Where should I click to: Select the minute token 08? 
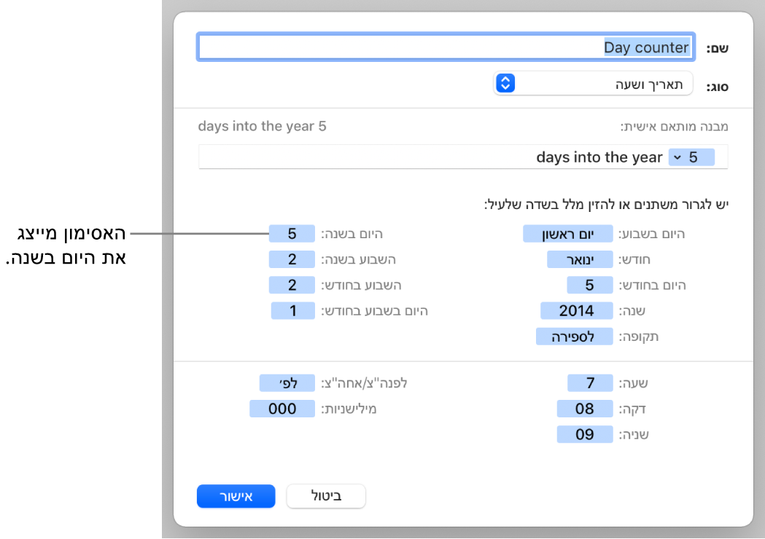click(584, 409)
